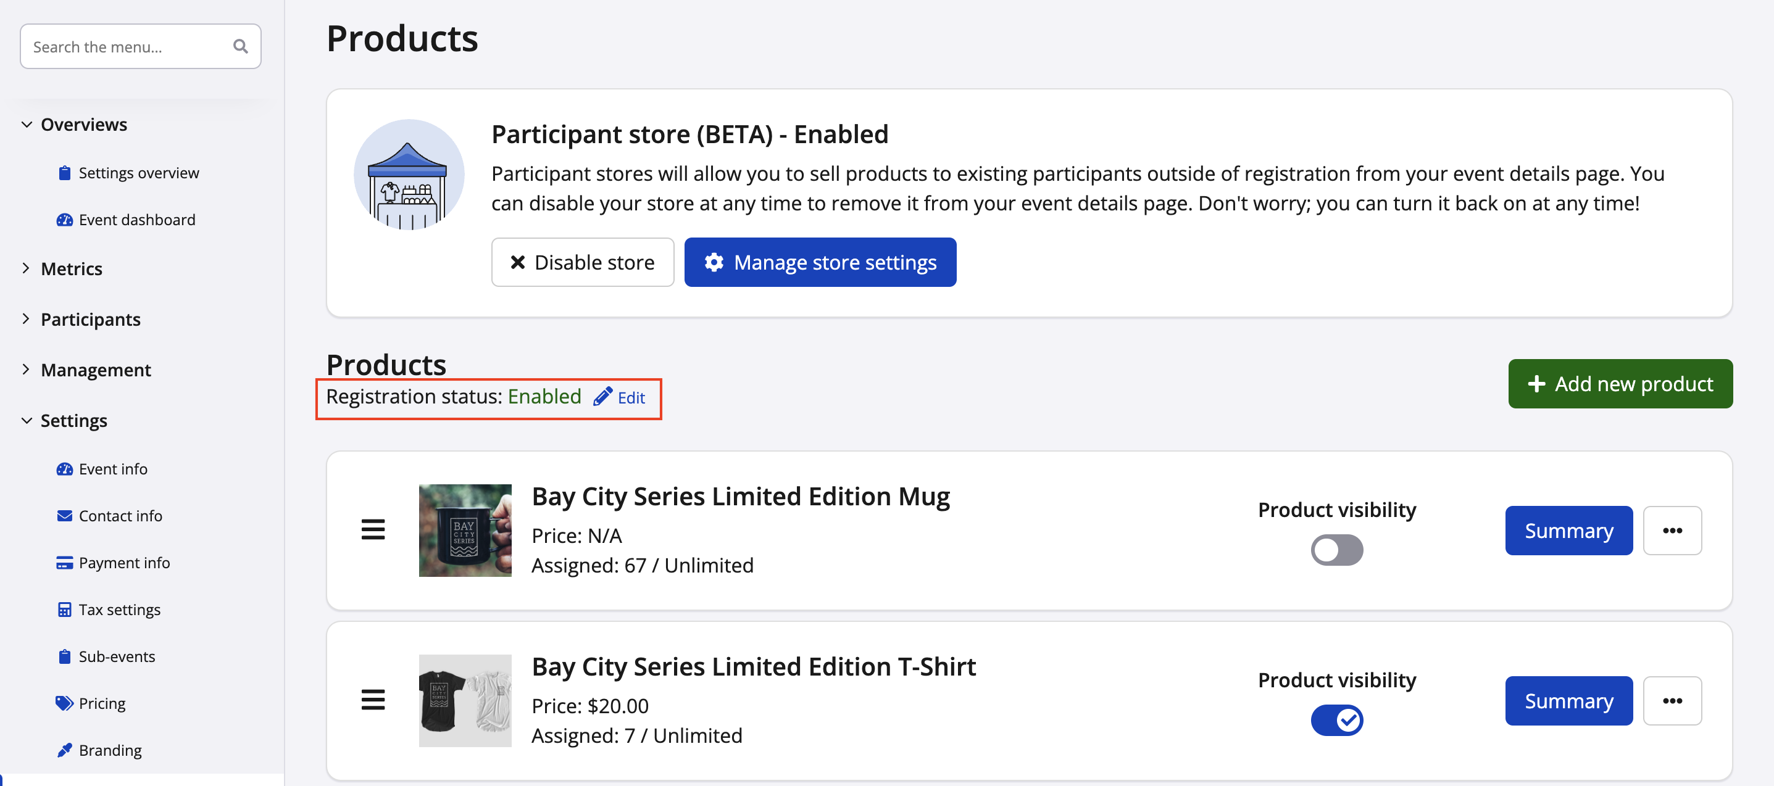The width and height of the screenshot is (1774, 786).
Task: Click the Pricing tag icon in sidebar
Action: click(64, 703)
